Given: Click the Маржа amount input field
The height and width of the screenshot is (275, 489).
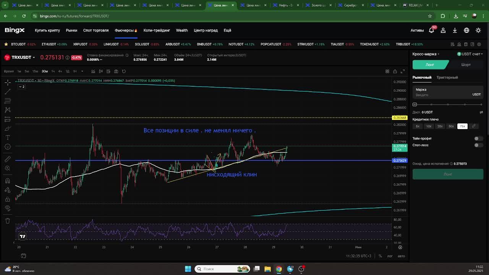Looking at the screenshot, I should point(448,92).
